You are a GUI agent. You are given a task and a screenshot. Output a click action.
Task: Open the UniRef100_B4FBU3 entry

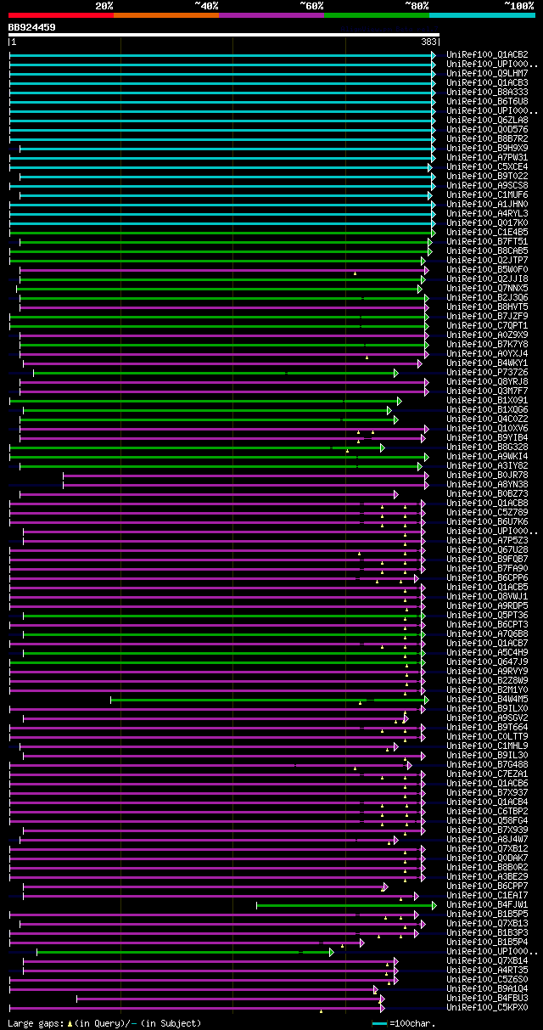[487, 999]
